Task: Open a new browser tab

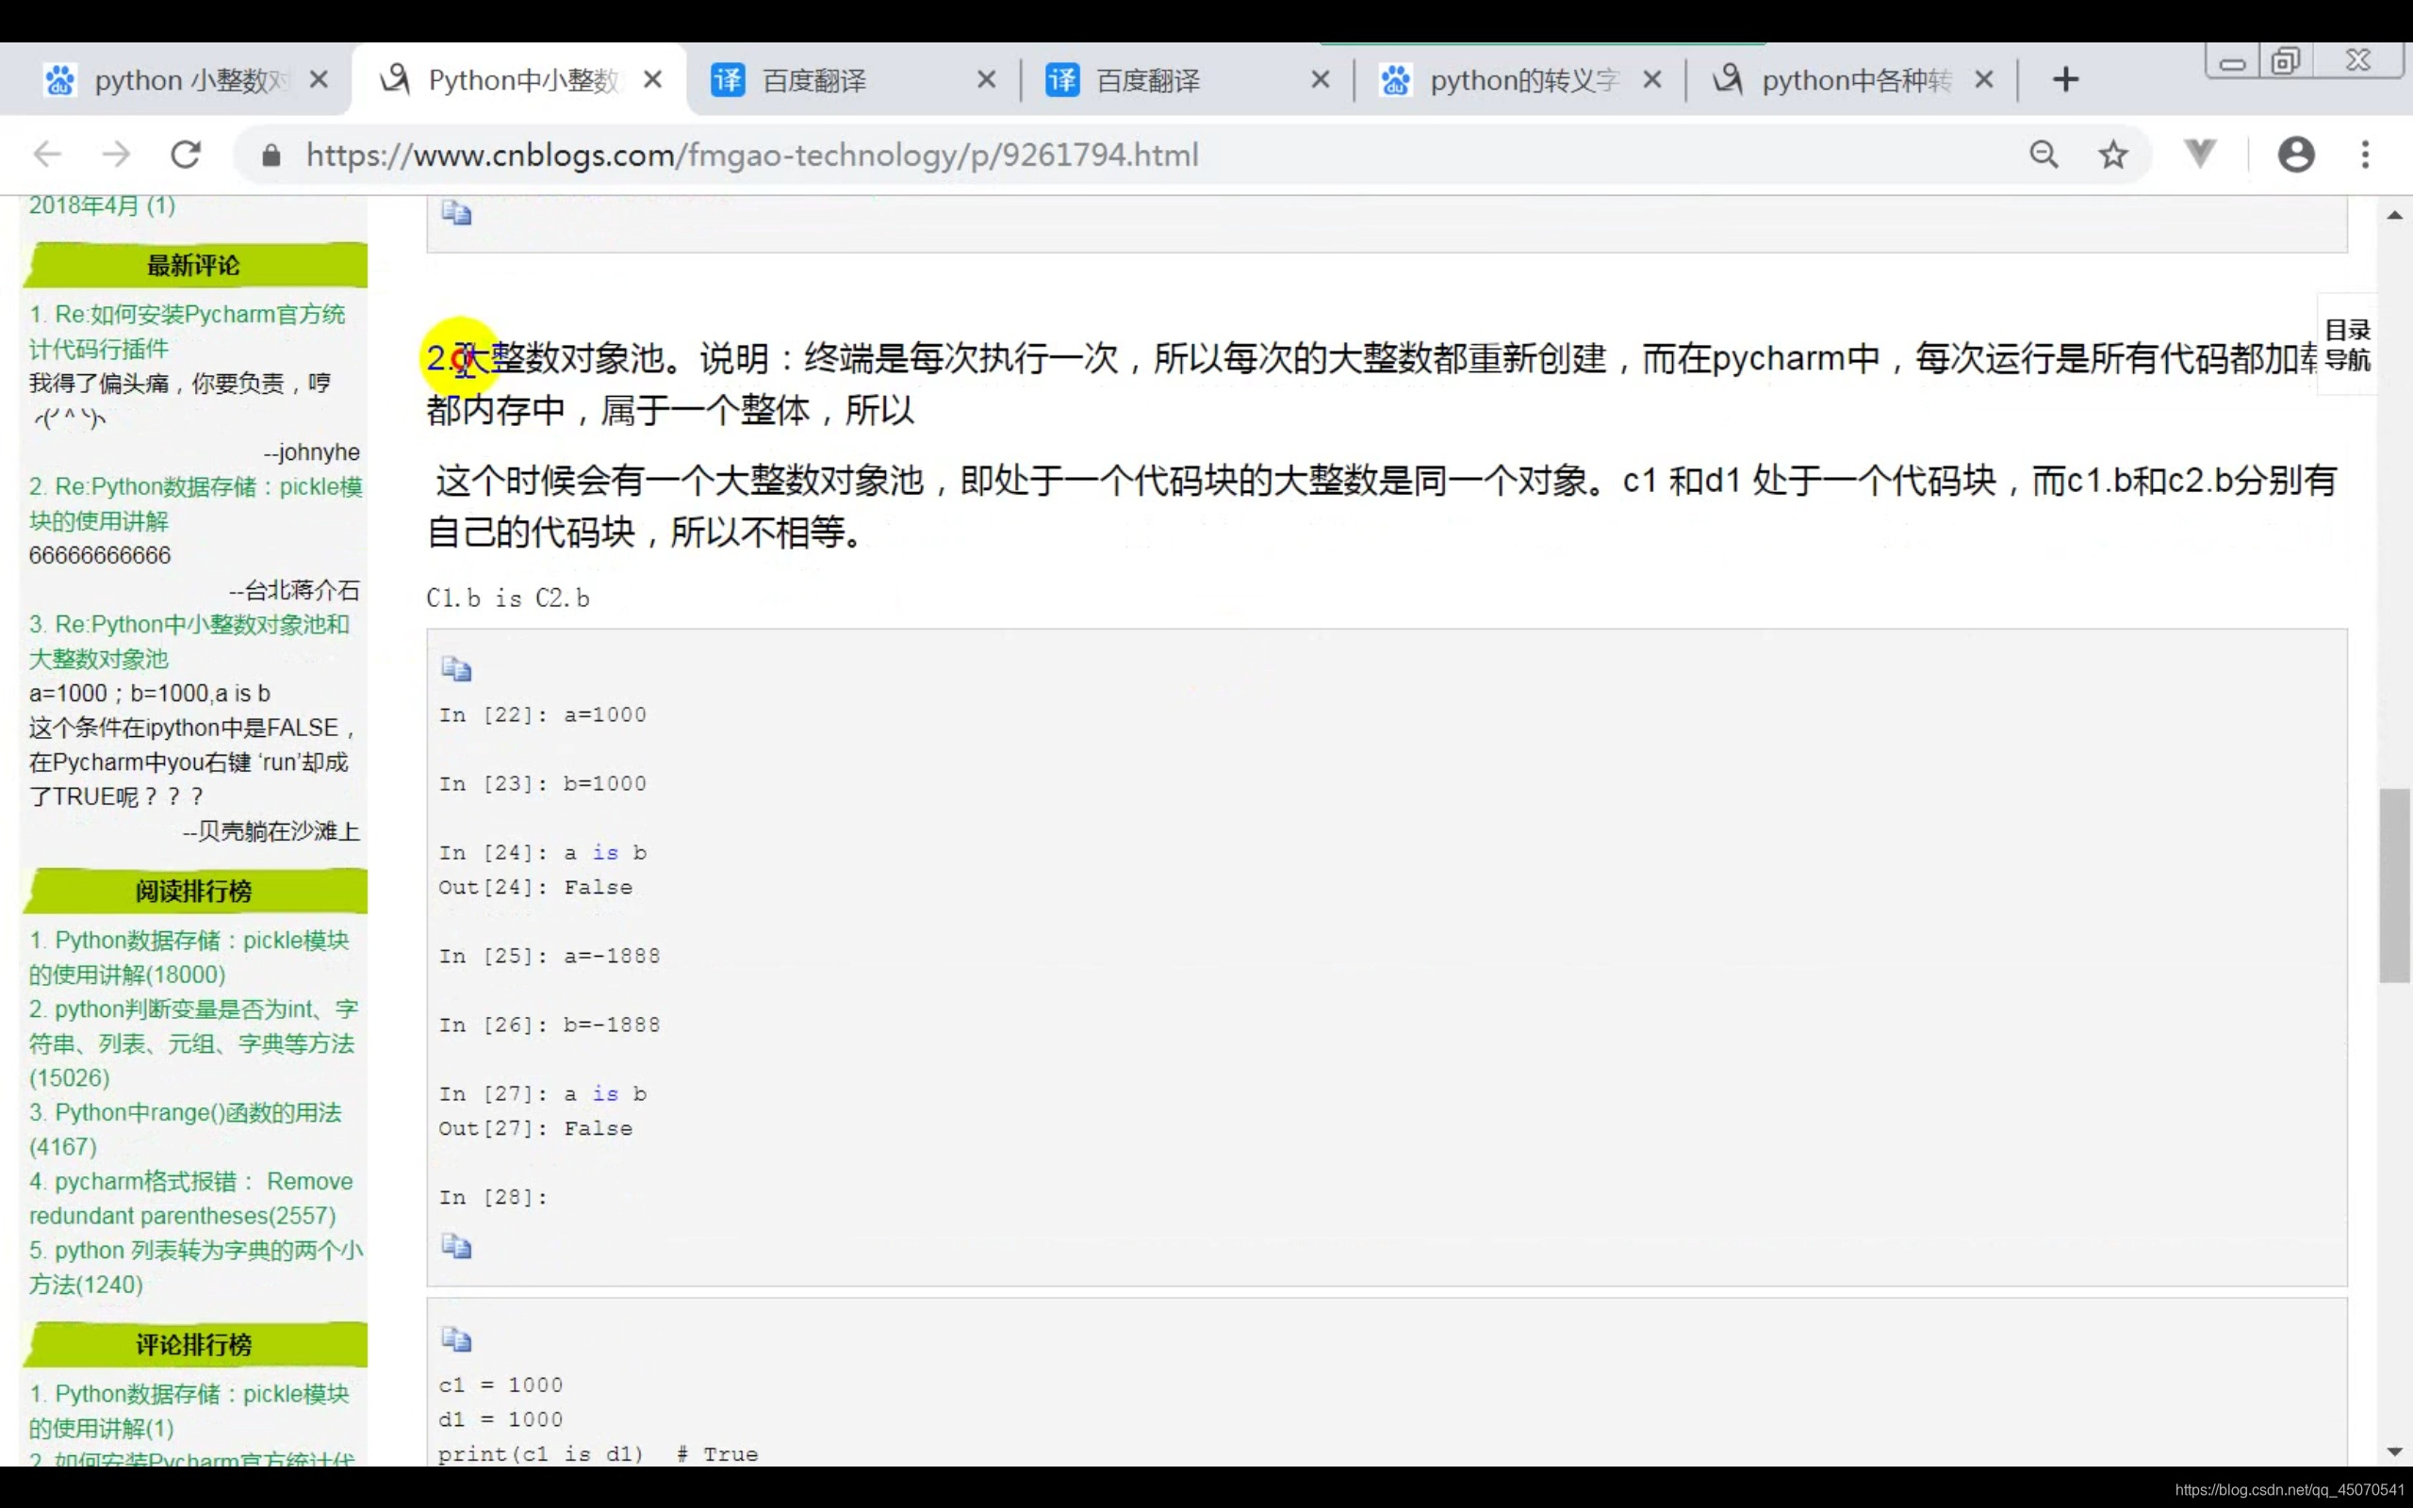Action: click(x=2066, y=80)
